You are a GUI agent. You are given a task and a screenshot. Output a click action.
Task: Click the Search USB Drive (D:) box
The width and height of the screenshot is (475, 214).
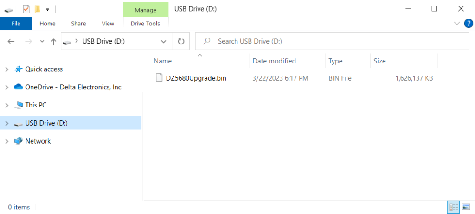click(x=332, y=41)
